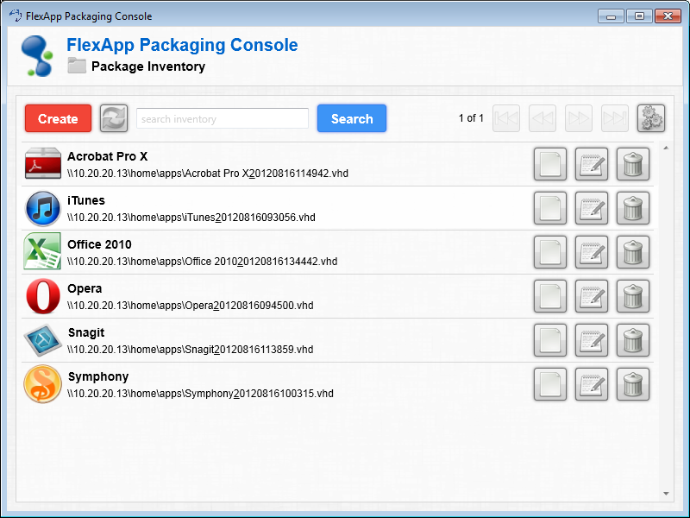
Task: Edit the Acrobat Pro X package
Action: coord(592,164)
